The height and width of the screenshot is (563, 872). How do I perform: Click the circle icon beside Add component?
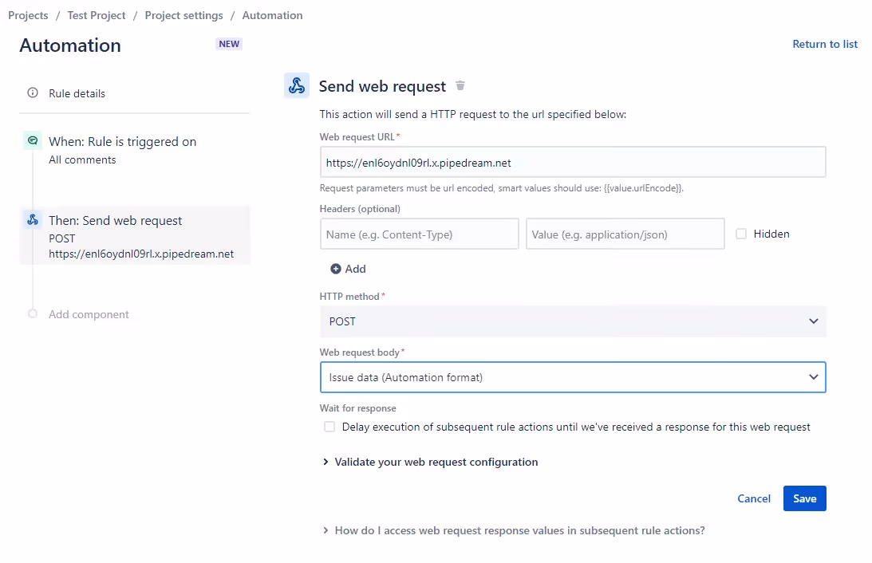(x=33, y=314)
